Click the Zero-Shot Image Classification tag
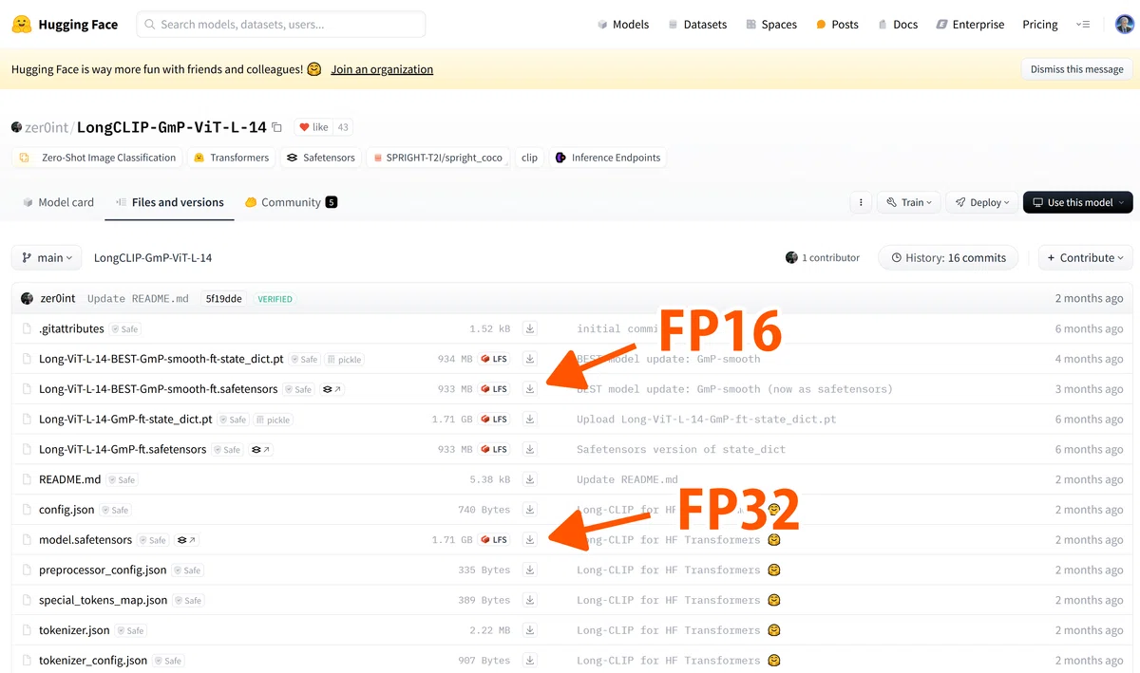The height and width of the screenshot is (673, 1140). (99, 158)
